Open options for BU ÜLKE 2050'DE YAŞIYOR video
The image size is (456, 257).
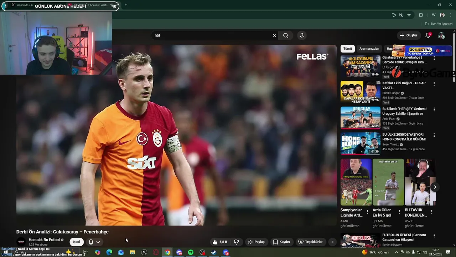[x=434, y=135]
